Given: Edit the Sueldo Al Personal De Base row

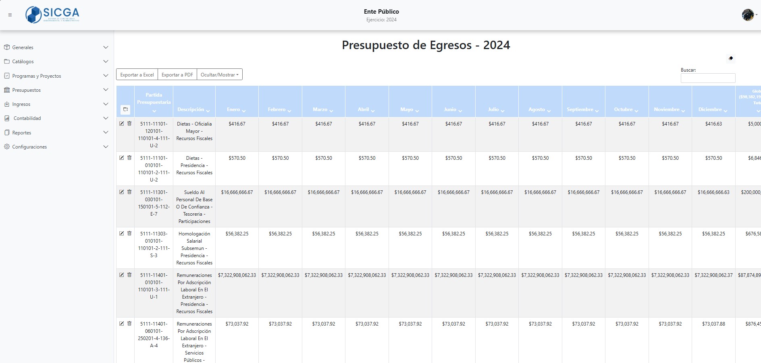Looking at the screenshot, I should point(122,192).
